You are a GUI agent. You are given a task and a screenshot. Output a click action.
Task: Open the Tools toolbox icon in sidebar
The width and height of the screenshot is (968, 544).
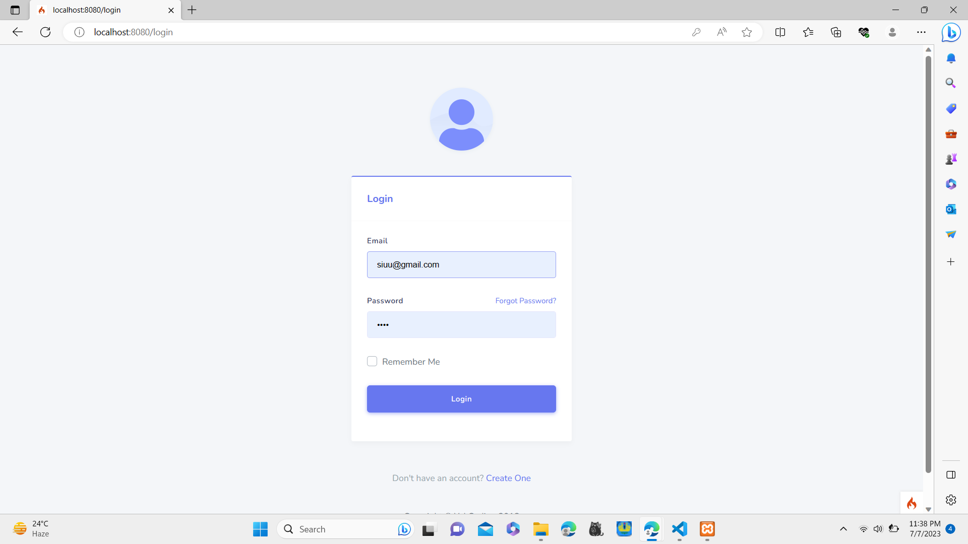point(951,133)
